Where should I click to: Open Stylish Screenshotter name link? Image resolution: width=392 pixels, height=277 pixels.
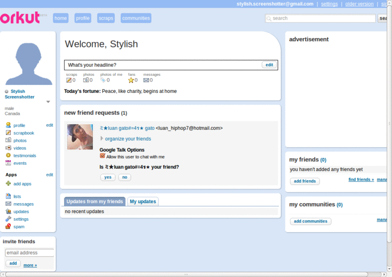coord(20,94)
